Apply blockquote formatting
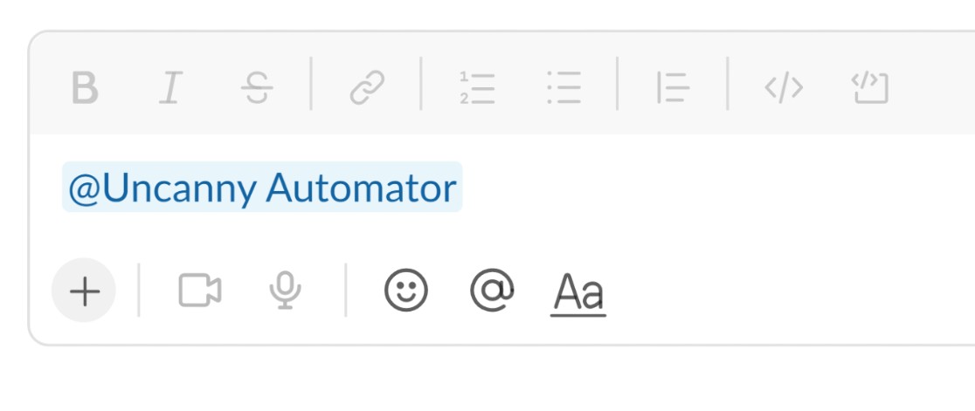The height and width of the screenshot is (411, 975). [674, 87]
